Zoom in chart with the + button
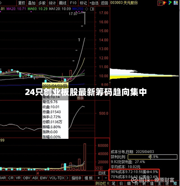The width and height of the screenshot is (180, 186). [99, 178]
